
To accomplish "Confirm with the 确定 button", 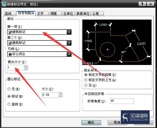I will coord(91,123).
